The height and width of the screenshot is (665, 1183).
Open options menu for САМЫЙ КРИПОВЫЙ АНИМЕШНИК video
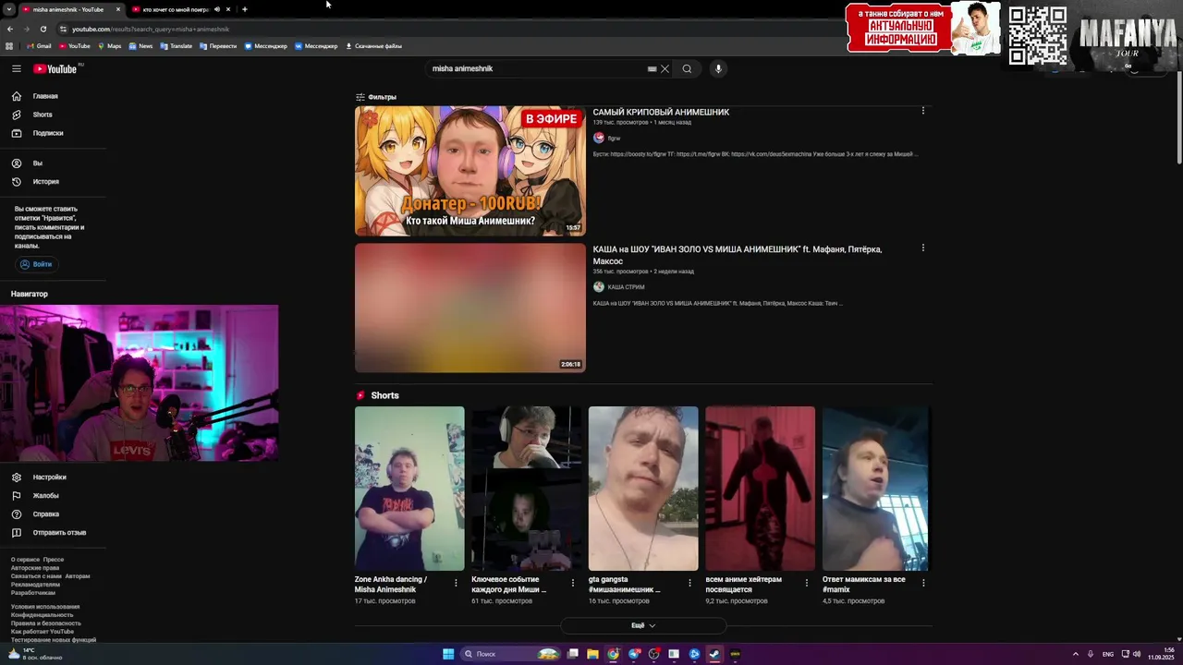[x=922, y=111]
